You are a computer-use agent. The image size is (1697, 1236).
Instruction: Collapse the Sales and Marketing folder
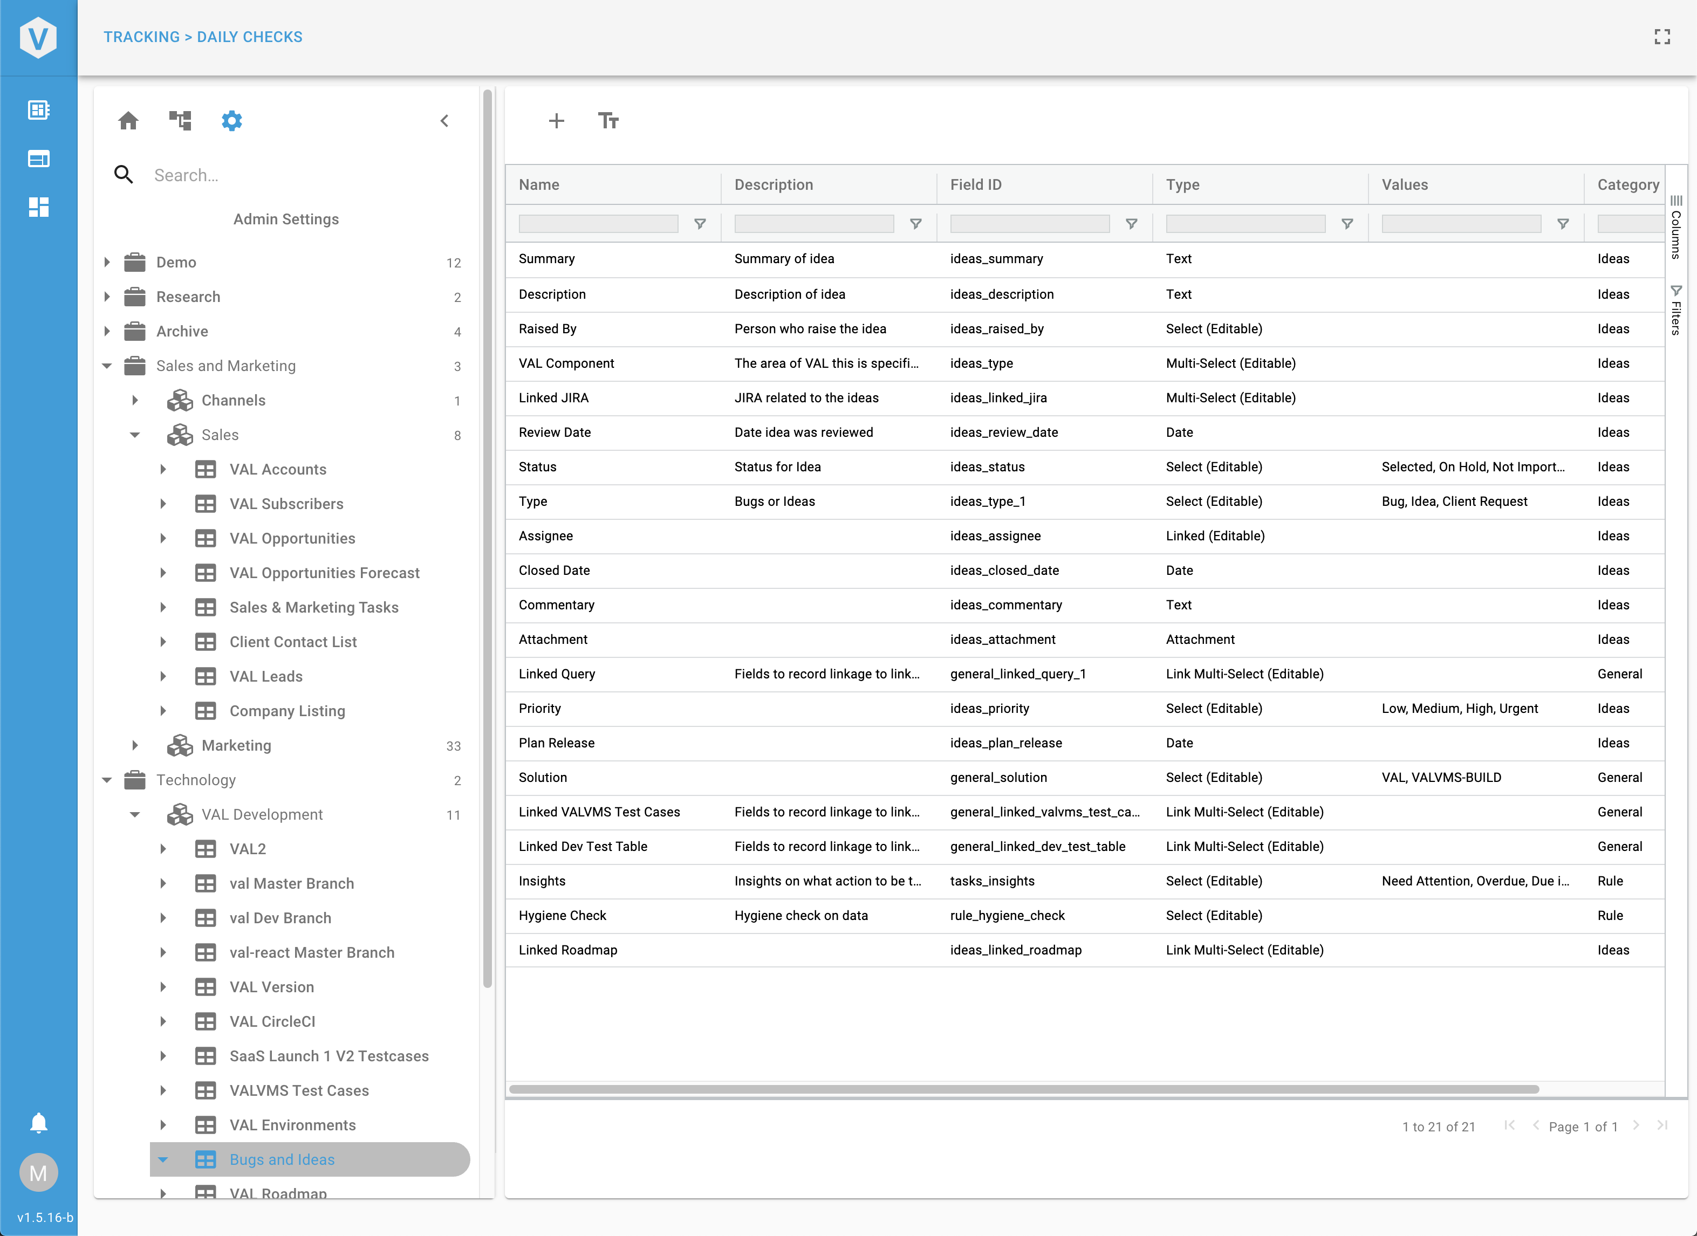(x=107, y=366)
